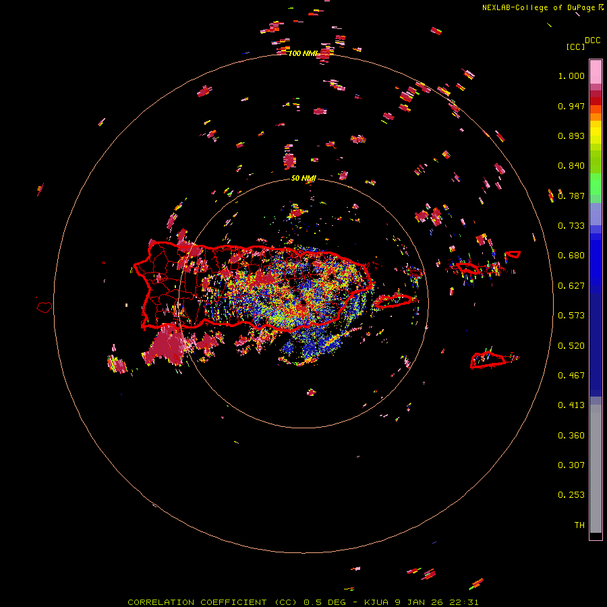The height and width of the screenshot is (607, 607).
Task: Click the 0.680 scale value
Action: tap(571, 256)
